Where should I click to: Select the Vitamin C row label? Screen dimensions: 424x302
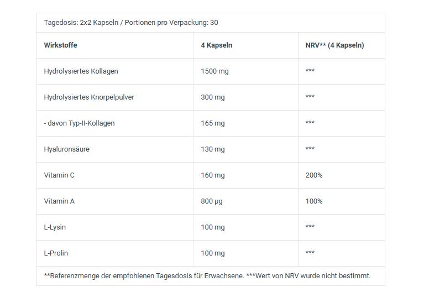click(x=59, y=175)
